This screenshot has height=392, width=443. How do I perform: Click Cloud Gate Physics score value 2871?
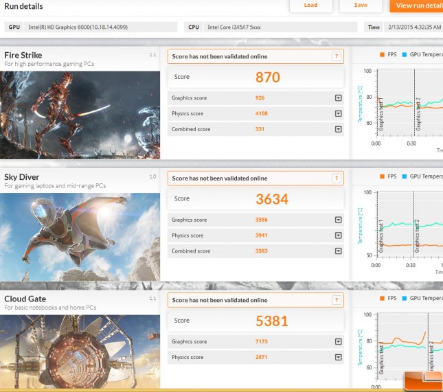pyautogui.click(x=262, y=357)
